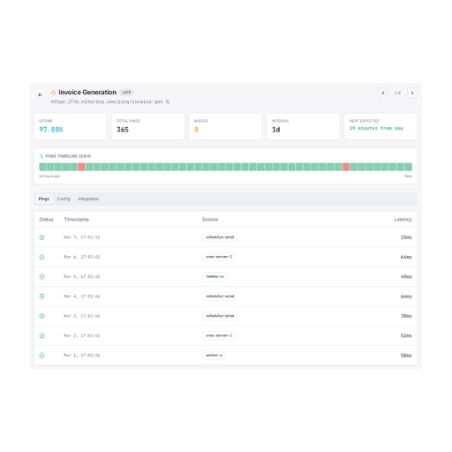Select the first red missed timeline block

pyautogui.click(x=81, y=167)
